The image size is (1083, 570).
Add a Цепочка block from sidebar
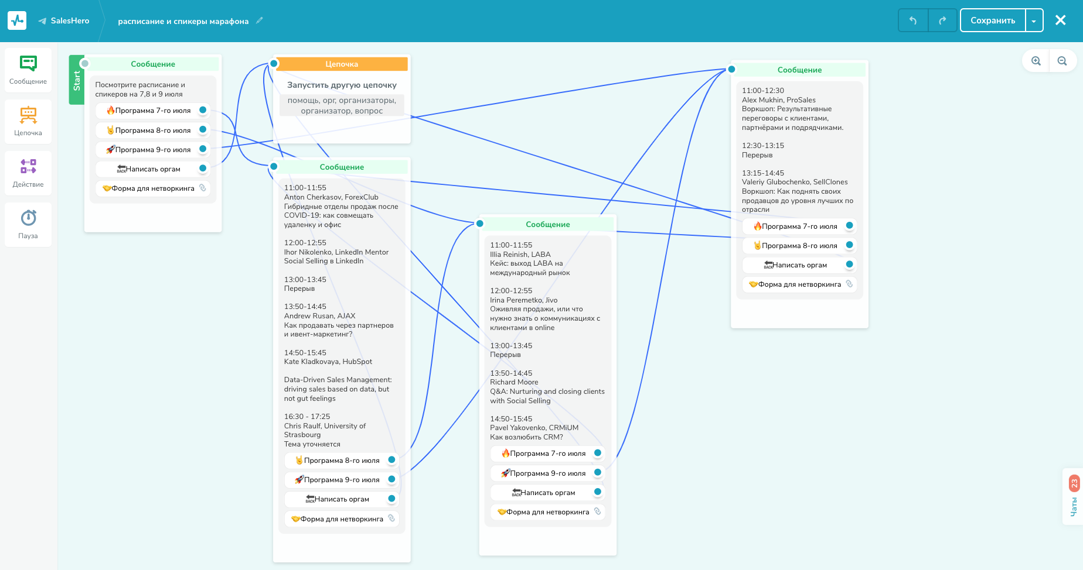[28, 122]
